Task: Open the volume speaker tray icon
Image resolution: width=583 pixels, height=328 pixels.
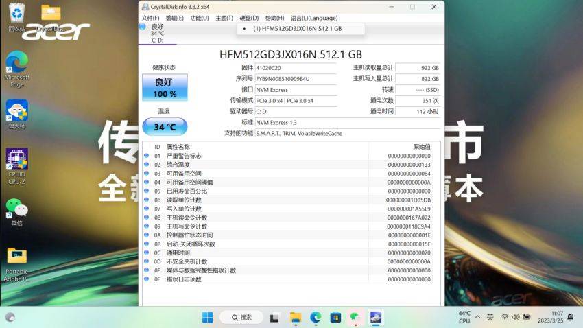Action: [x=516, y=317]
